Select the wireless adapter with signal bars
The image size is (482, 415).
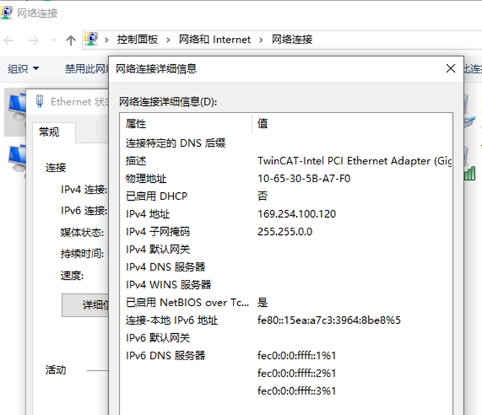click(x=470, y=164)
